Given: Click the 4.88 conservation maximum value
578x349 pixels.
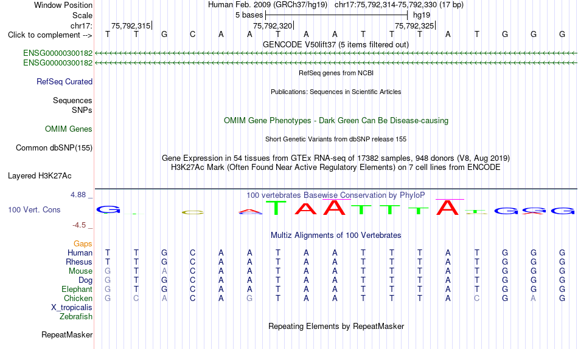Looking at the screenshot, I should 78,195.
